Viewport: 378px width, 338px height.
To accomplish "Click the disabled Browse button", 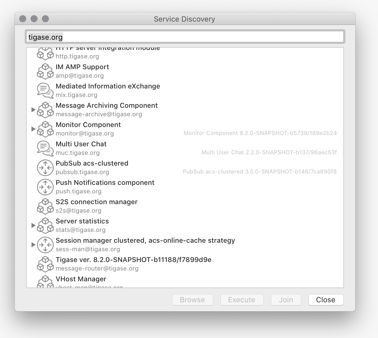I will [193, 300].
